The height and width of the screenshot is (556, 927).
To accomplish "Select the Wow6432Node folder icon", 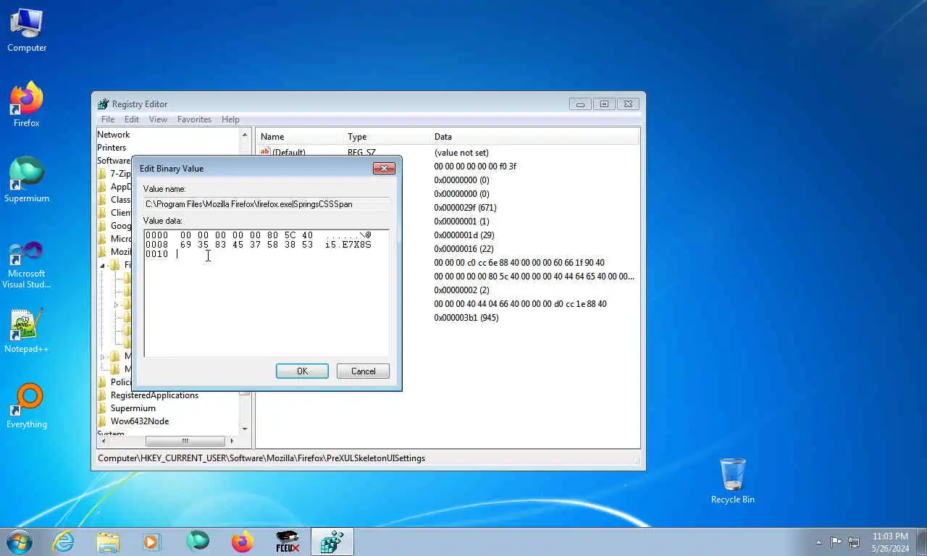I will (x=103, y=421).
